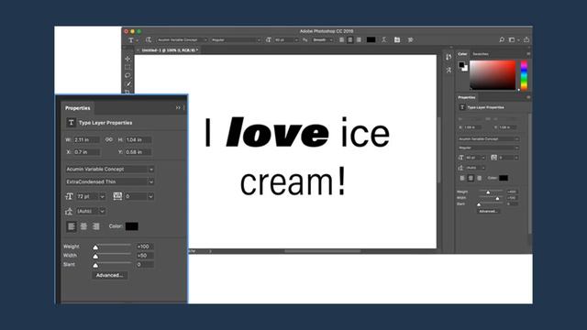The height and width of the screenshot is (330, 587).
Task: Select the Properties tab in the large panel
Action: click(77, 108)
